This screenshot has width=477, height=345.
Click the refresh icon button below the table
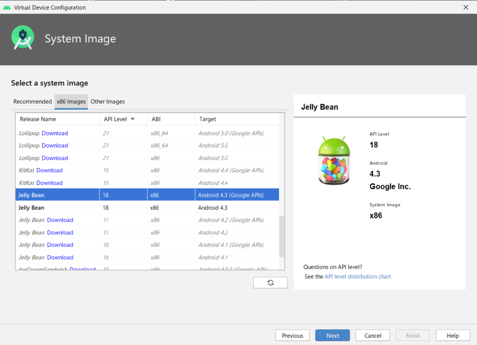pyautogui.click(x=270, y=283)
